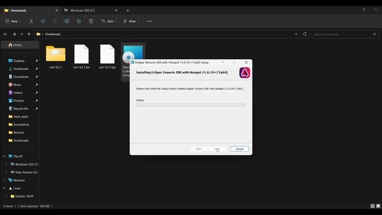The image size is (382, 215).
Task: Unpin Pictures using its pin icon
Action: 36,101
